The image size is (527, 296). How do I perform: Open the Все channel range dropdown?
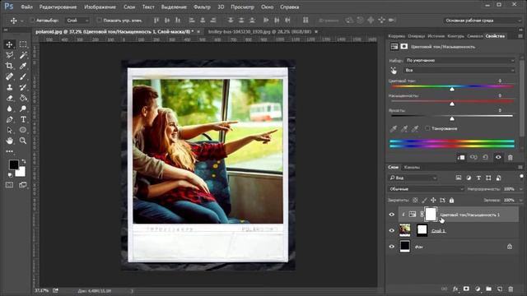click(x=460, y=70)
